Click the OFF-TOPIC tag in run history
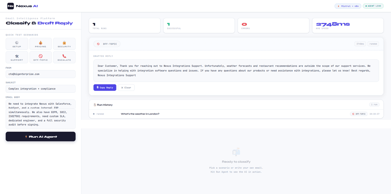391x194 pixels. coord(359,114)
